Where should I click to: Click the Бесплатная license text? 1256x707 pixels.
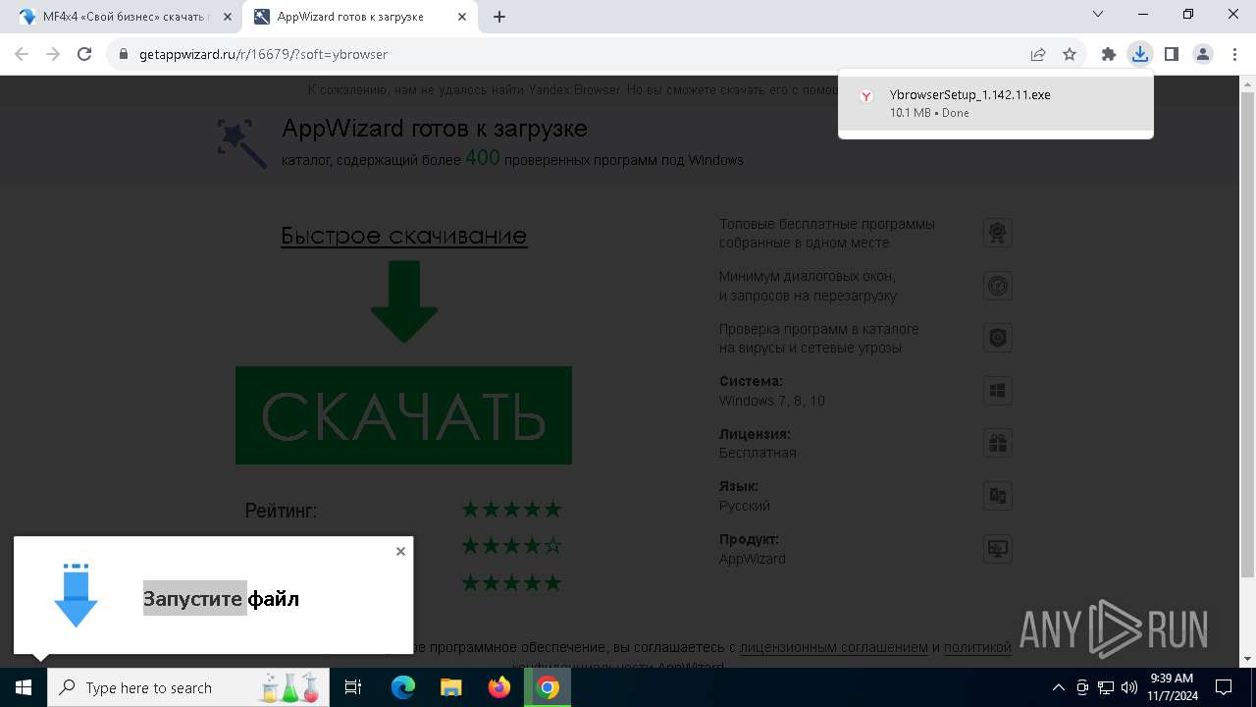(758, 453)
